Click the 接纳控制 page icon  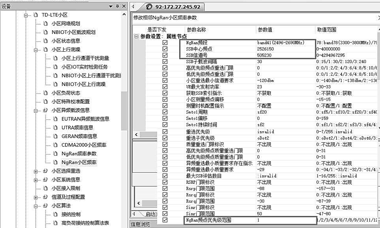click(55, 214)
